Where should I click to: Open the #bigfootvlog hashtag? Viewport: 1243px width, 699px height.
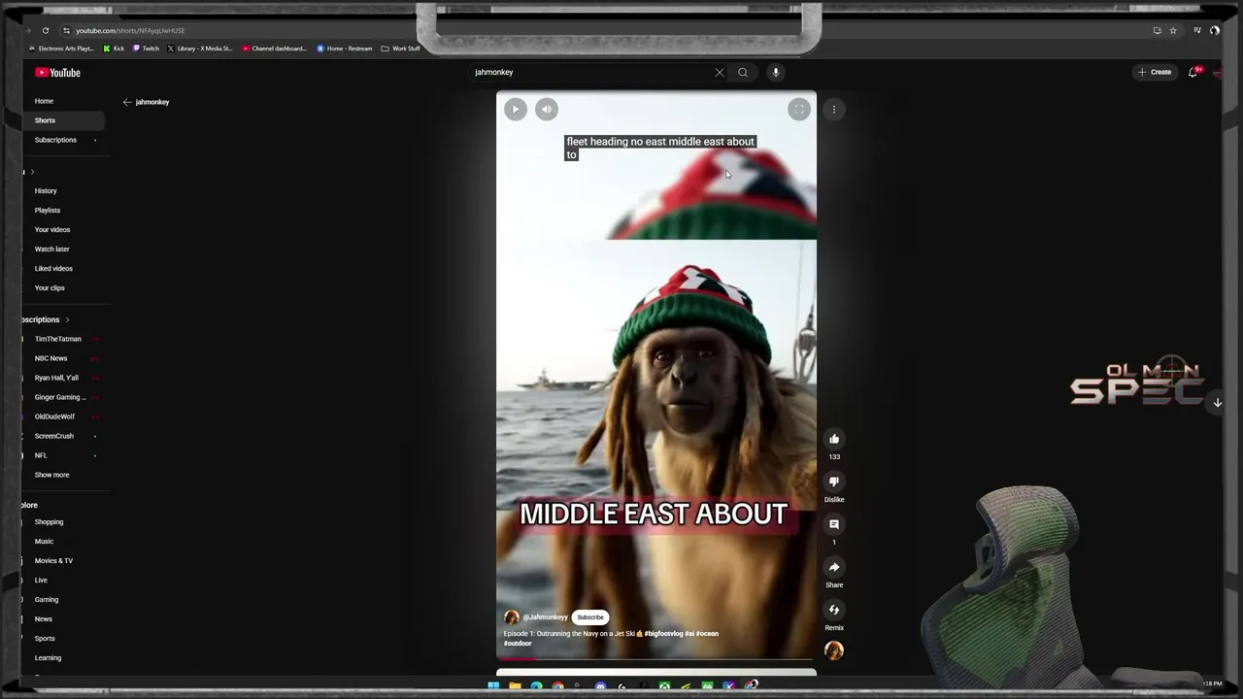click(663, 634)
